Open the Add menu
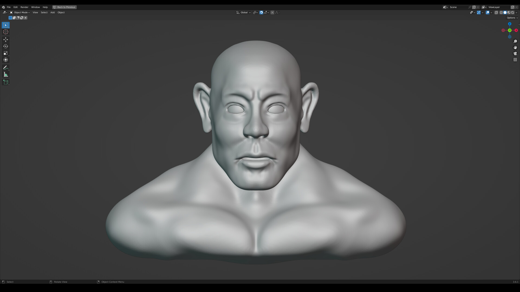Viewport: 520px width, 292px height. pos(52,12)
